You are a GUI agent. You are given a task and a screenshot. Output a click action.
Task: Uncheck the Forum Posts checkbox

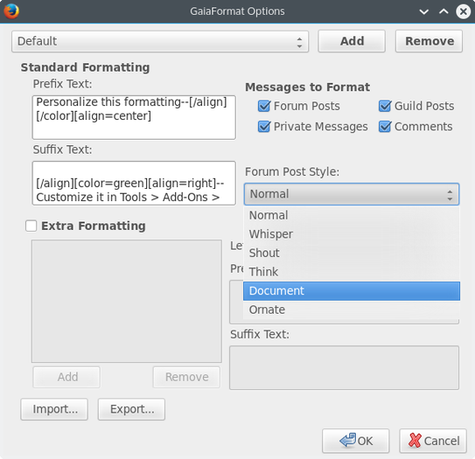(264, 106)
